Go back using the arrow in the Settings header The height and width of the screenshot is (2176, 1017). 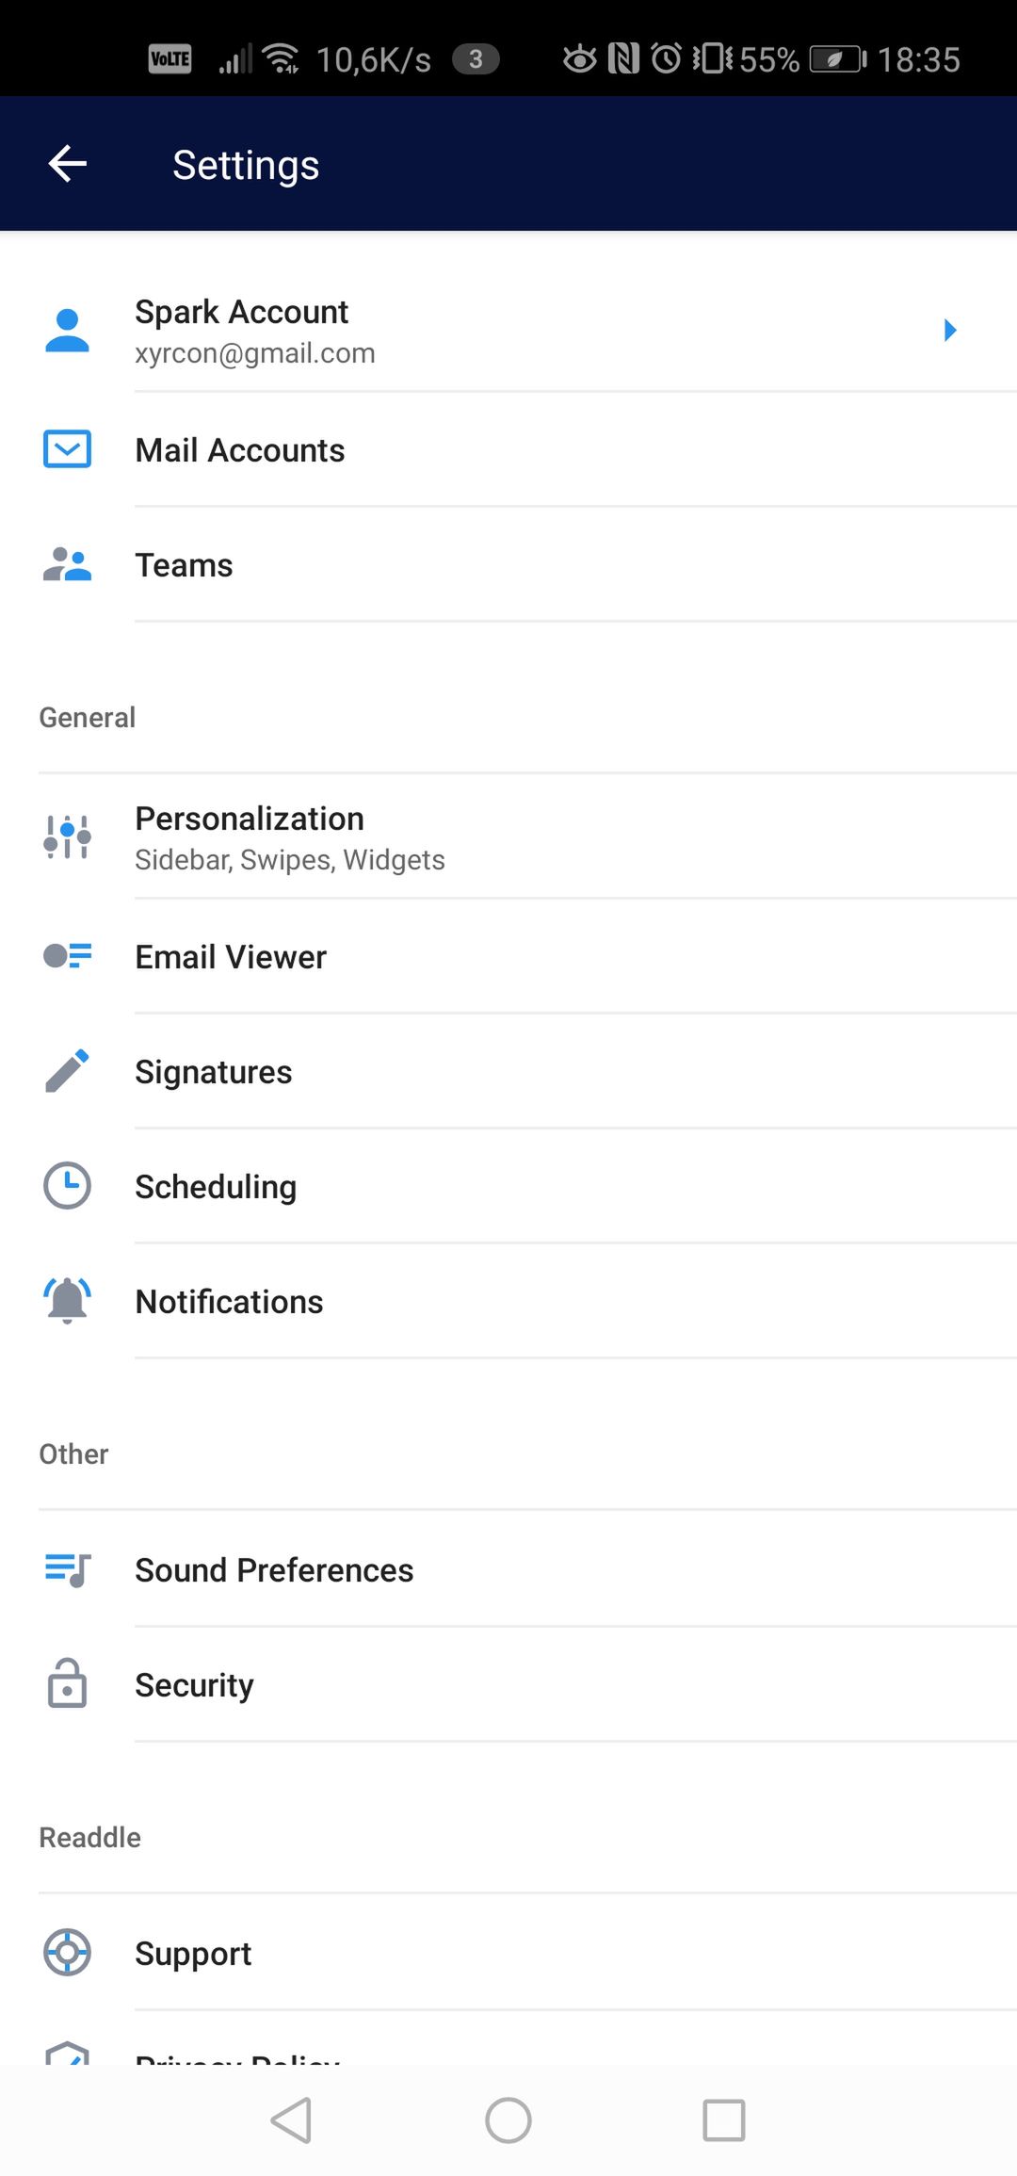click(68, 164)
